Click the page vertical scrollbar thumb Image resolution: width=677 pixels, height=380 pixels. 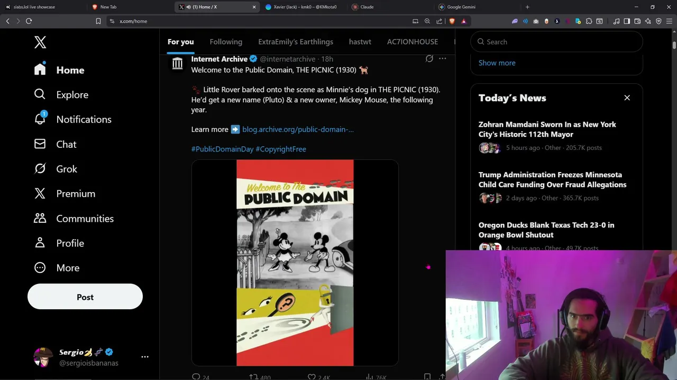click(674, 45)
